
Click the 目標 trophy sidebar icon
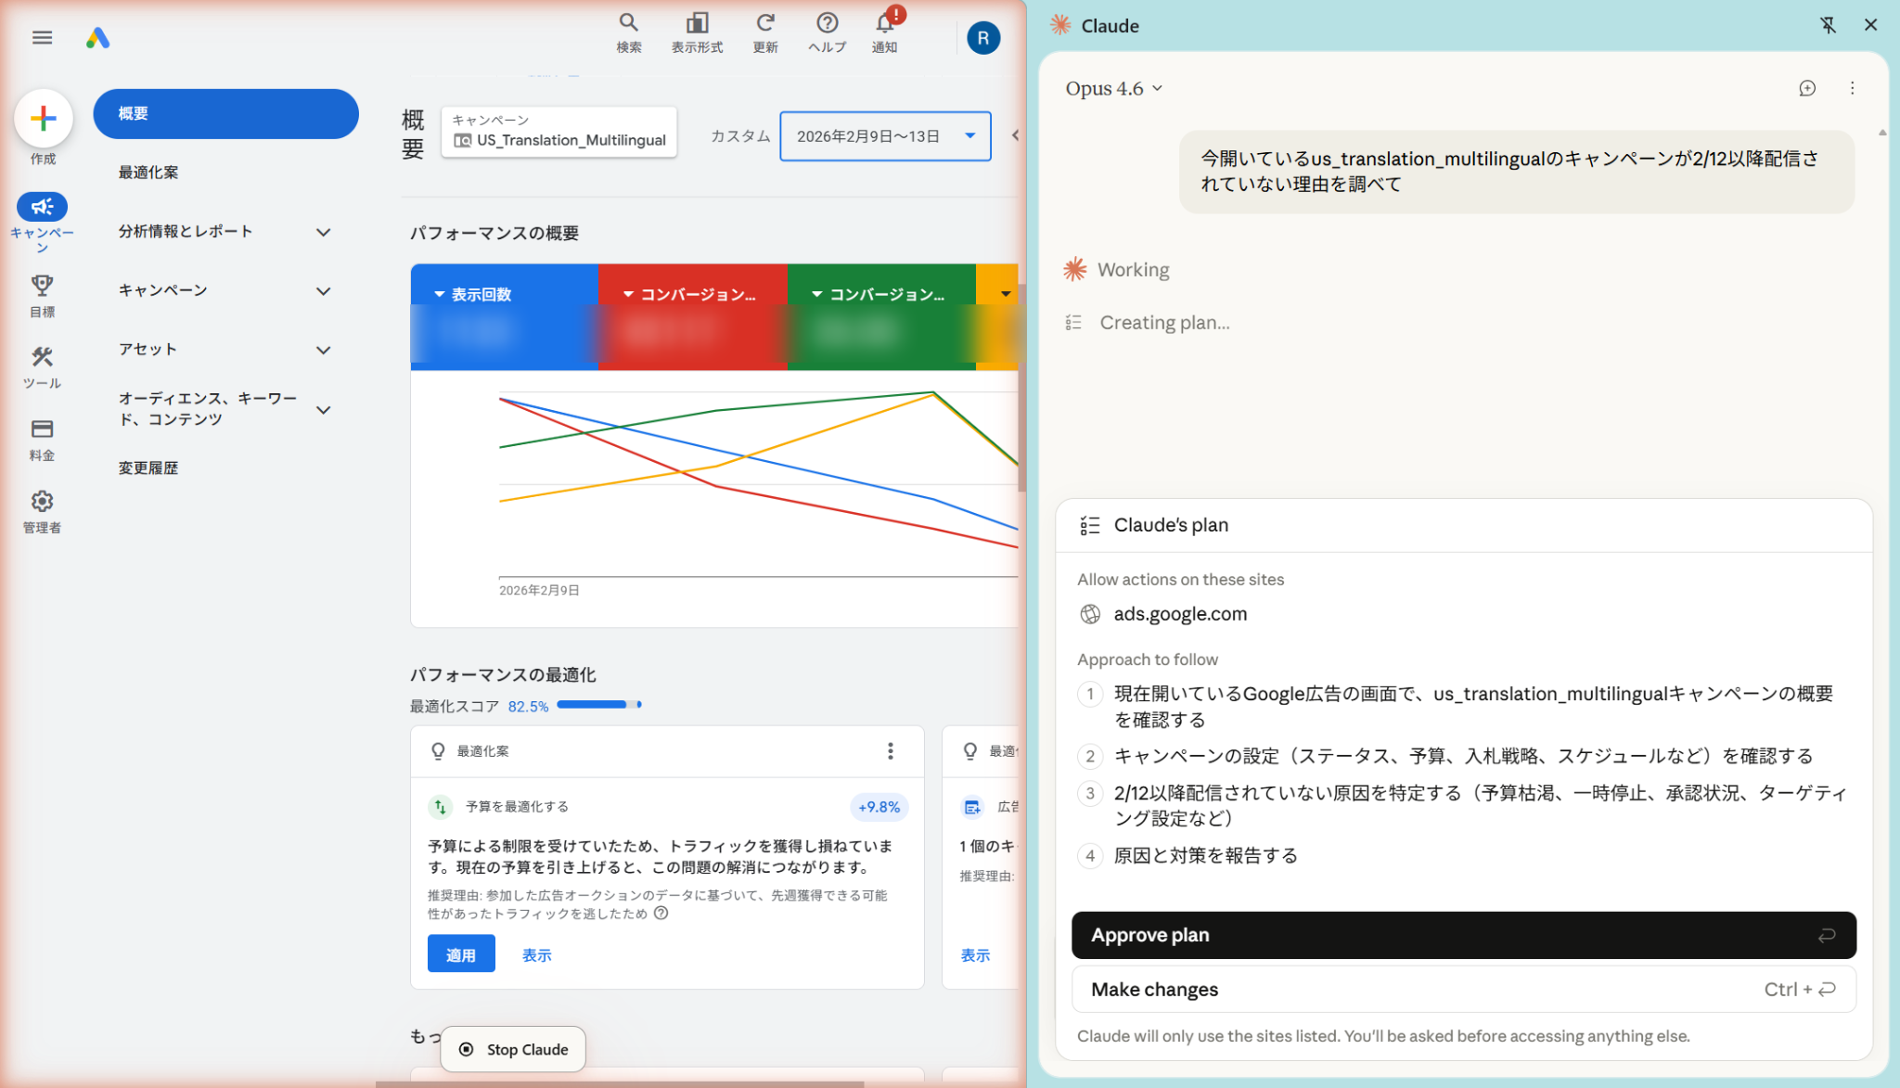[x=42, y=286]
